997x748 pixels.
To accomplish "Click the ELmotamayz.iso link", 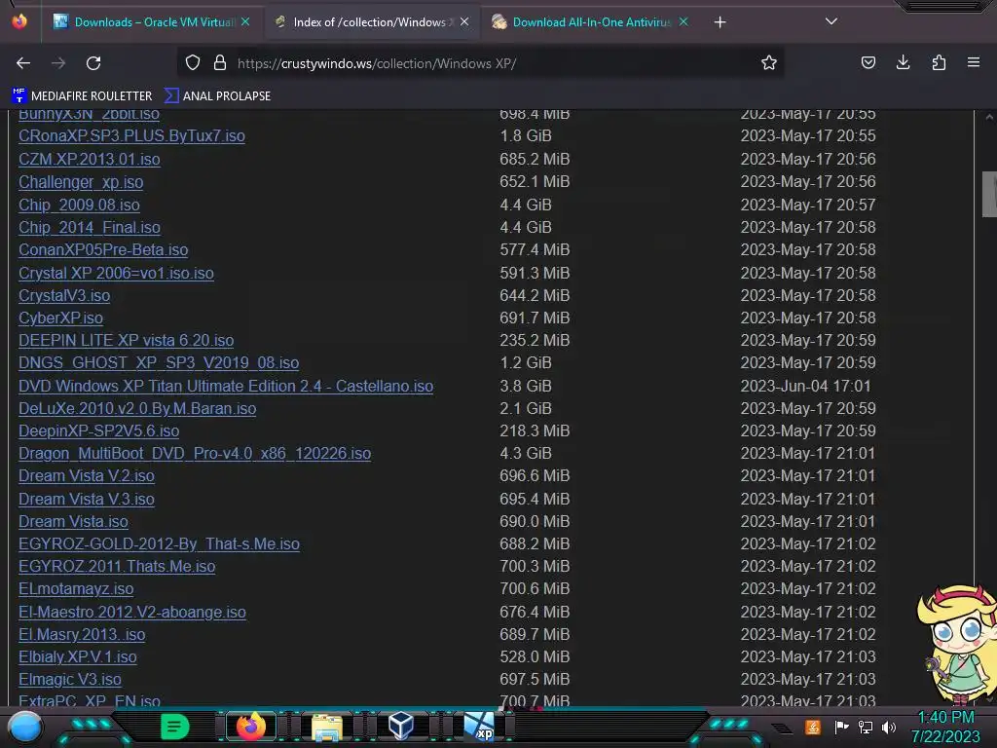I will [76, 589].
